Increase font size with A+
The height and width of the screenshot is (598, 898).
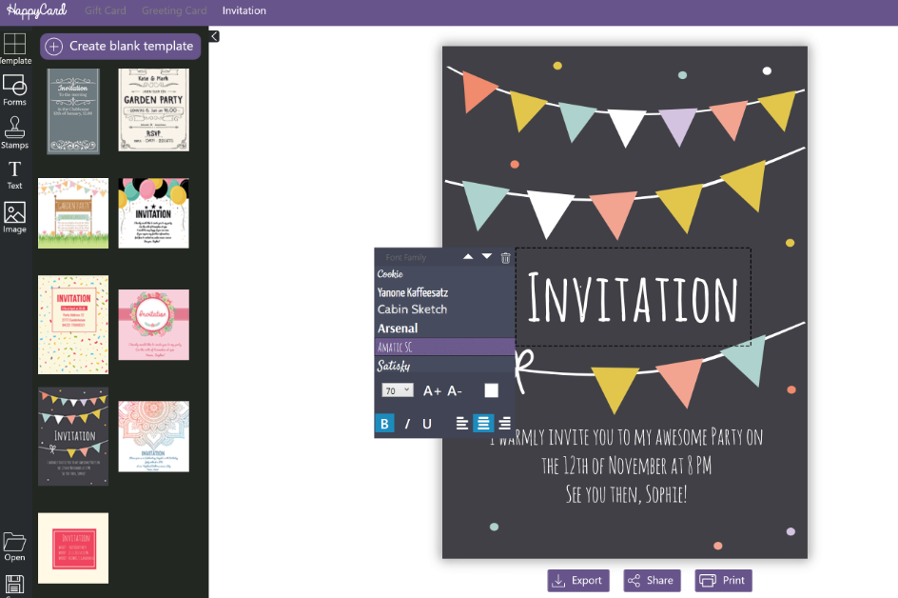[432, 391]
